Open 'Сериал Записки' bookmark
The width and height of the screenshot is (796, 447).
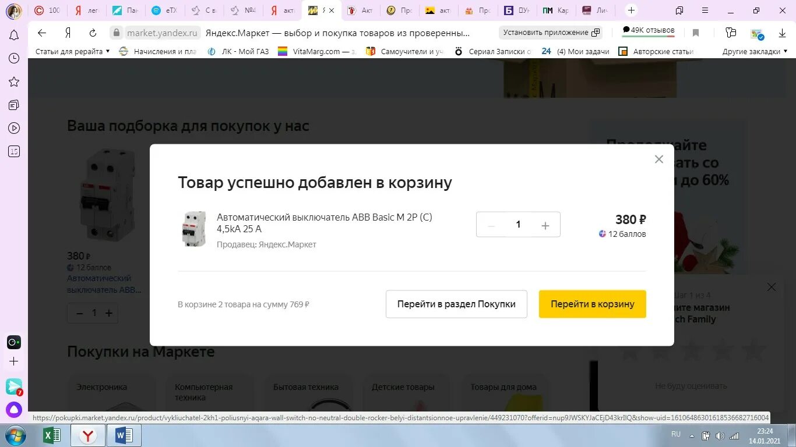[x=494, y=51]
